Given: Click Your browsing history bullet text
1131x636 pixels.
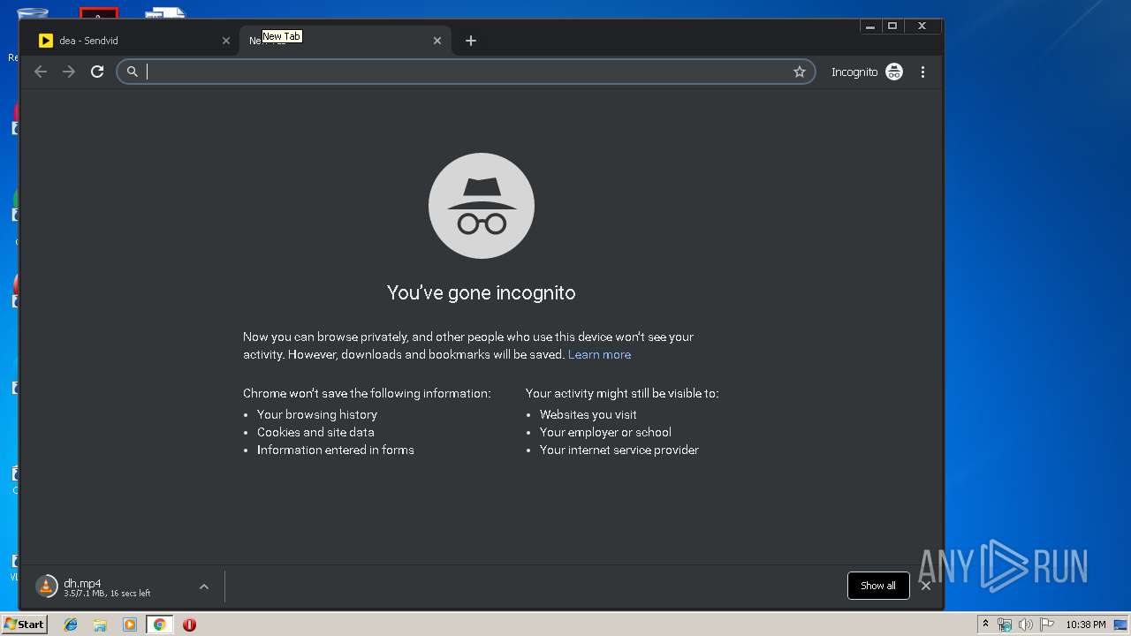Looking at the screenshot, I should [317, 414].
